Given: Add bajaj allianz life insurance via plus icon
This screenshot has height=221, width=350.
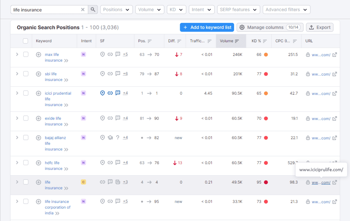Looking at the screenshot, I should [x=38, y=138].
